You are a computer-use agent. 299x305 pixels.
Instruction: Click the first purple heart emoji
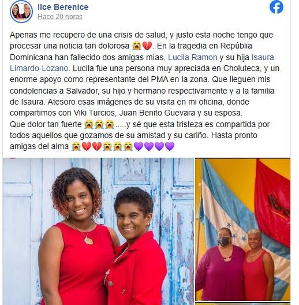point(139,146)
